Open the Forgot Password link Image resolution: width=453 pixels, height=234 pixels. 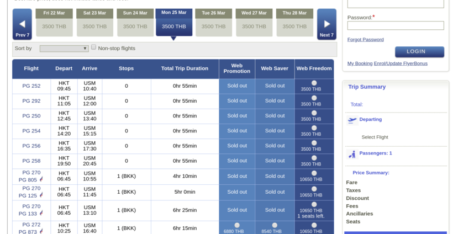click(366, 40)
